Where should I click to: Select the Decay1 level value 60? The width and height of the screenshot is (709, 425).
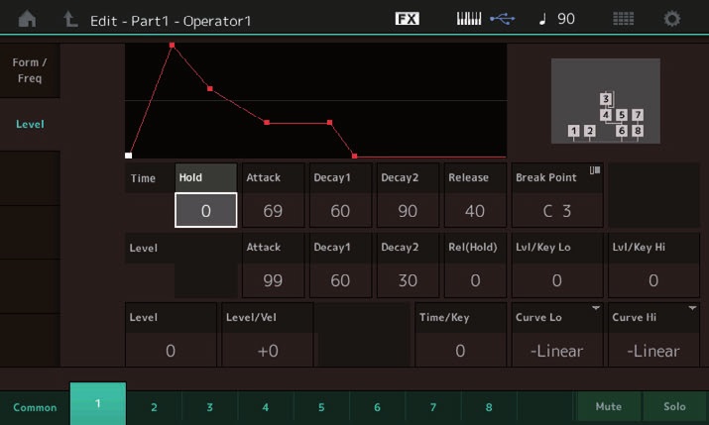340,280
